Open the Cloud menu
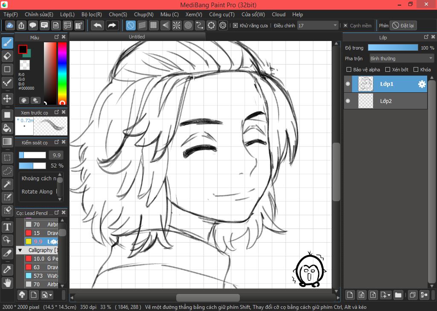 click(x=279, y=15)
